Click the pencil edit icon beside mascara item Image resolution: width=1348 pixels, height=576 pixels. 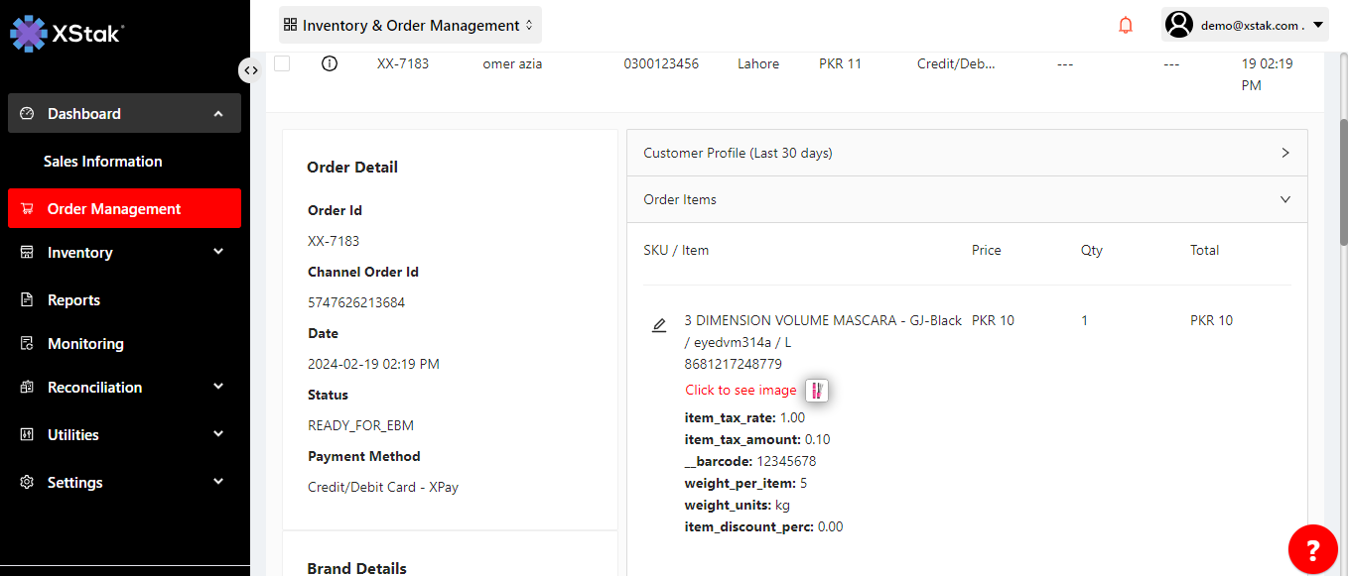click(x=658, y=325)
